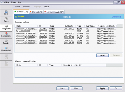Viewport: 125px width, 92px height.
Task: Click the Next button
Action: [x=76, y=88]
